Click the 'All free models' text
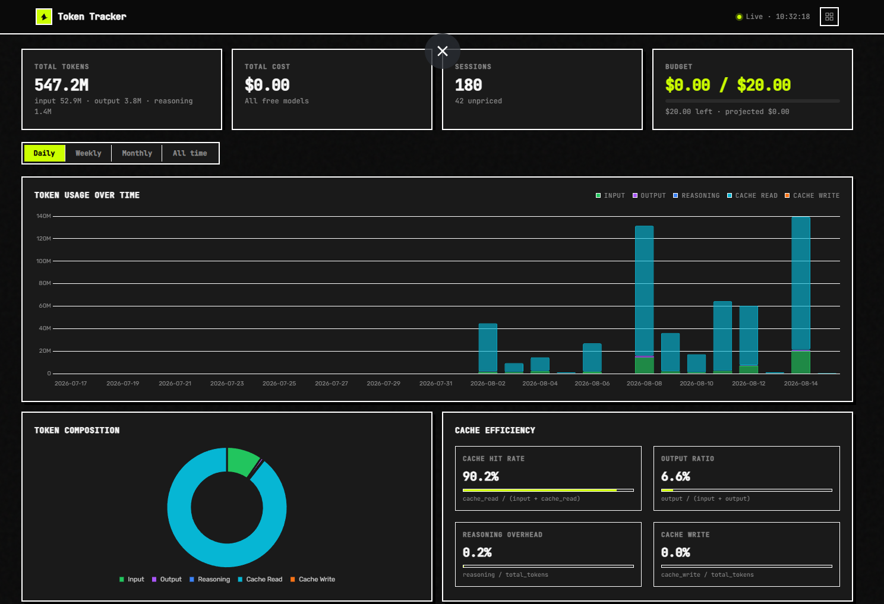The height and width of the screenshot is (604, 884). tap(277, 101)
